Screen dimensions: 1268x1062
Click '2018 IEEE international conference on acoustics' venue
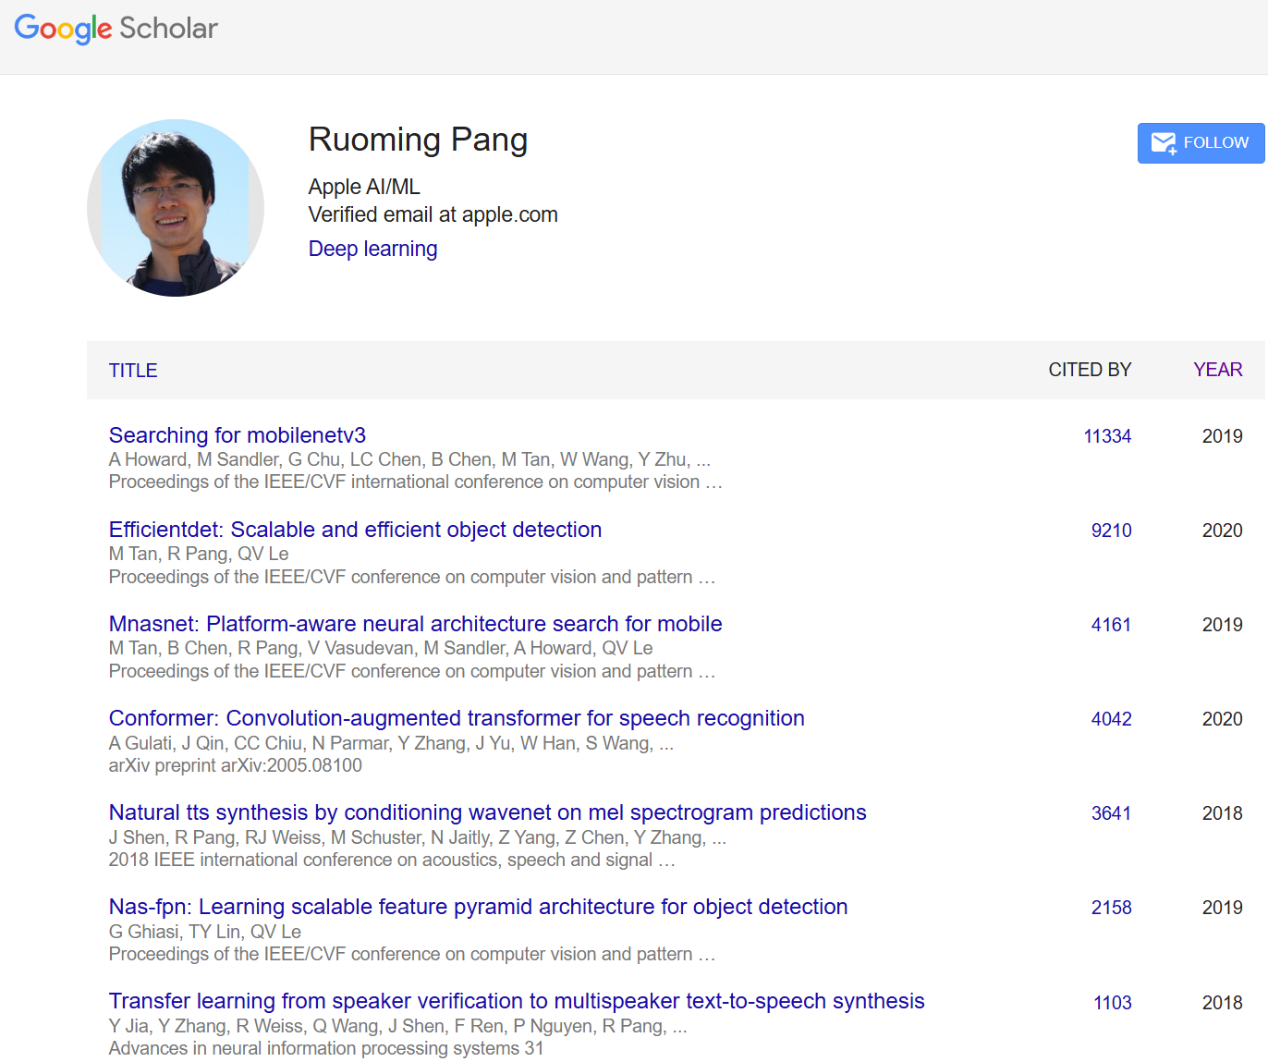(392, 860)
